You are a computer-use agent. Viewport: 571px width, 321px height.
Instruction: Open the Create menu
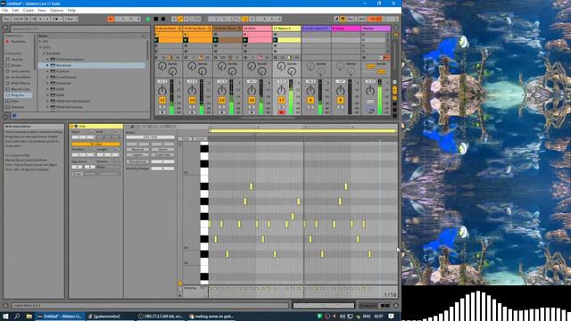coord(28,11)
